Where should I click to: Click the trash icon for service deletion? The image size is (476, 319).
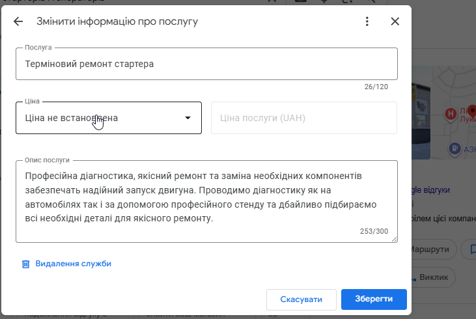click(x=26, y=264)
